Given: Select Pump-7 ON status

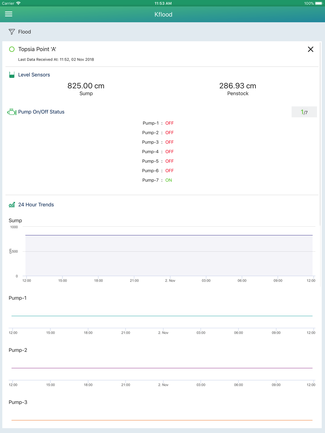Looking at the screenshot, I should (168, 180).
